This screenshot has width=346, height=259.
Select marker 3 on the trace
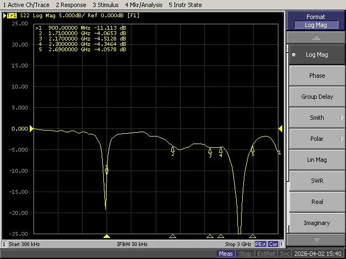pyautogui.click(x=210, y=153)
